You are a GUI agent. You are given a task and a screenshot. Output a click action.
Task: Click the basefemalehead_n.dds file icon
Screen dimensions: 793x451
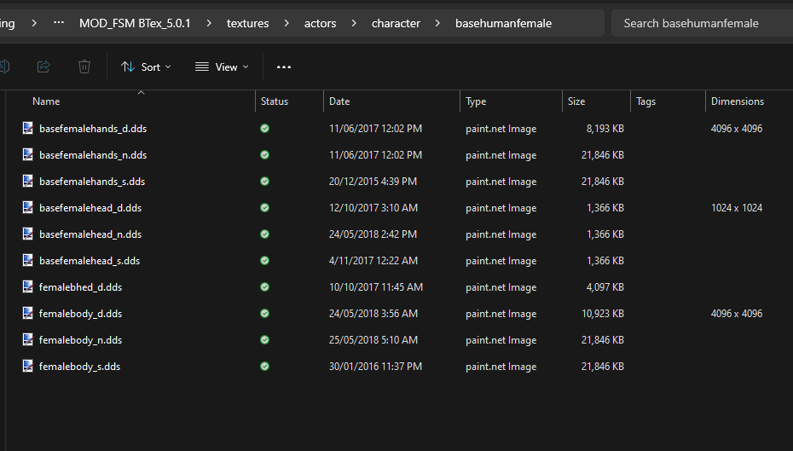(28, 234)
